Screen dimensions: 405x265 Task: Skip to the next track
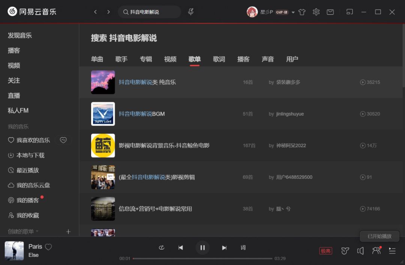224,247
